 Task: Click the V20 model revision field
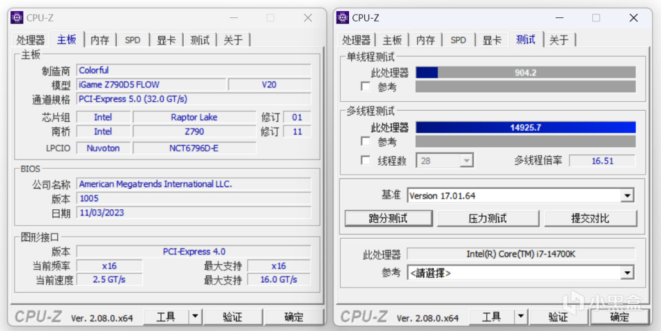[269, 85]
